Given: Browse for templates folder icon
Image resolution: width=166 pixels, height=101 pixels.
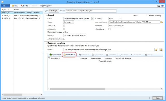Looking at the screenshot, I should 156,50.
